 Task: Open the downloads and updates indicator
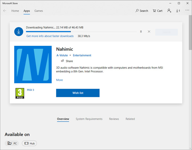(x=178, y=11)
